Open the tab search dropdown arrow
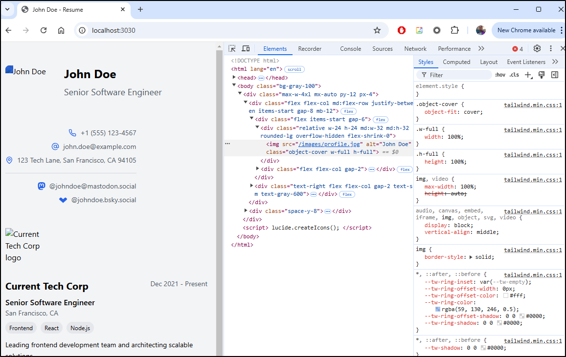 [7, 9]
